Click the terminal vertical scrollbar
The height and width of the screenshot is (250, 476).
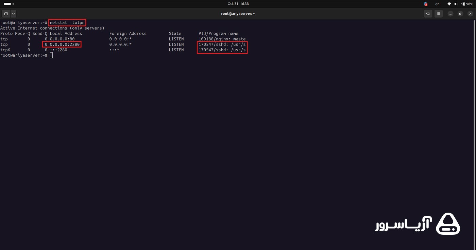(x=475, y=134)
